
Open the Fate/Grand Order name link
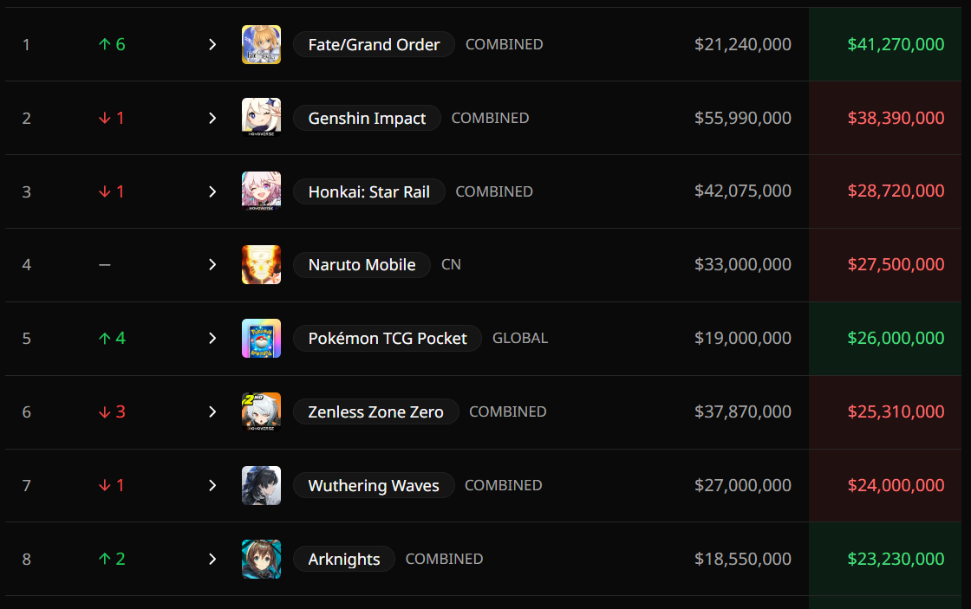click(374, 44)
